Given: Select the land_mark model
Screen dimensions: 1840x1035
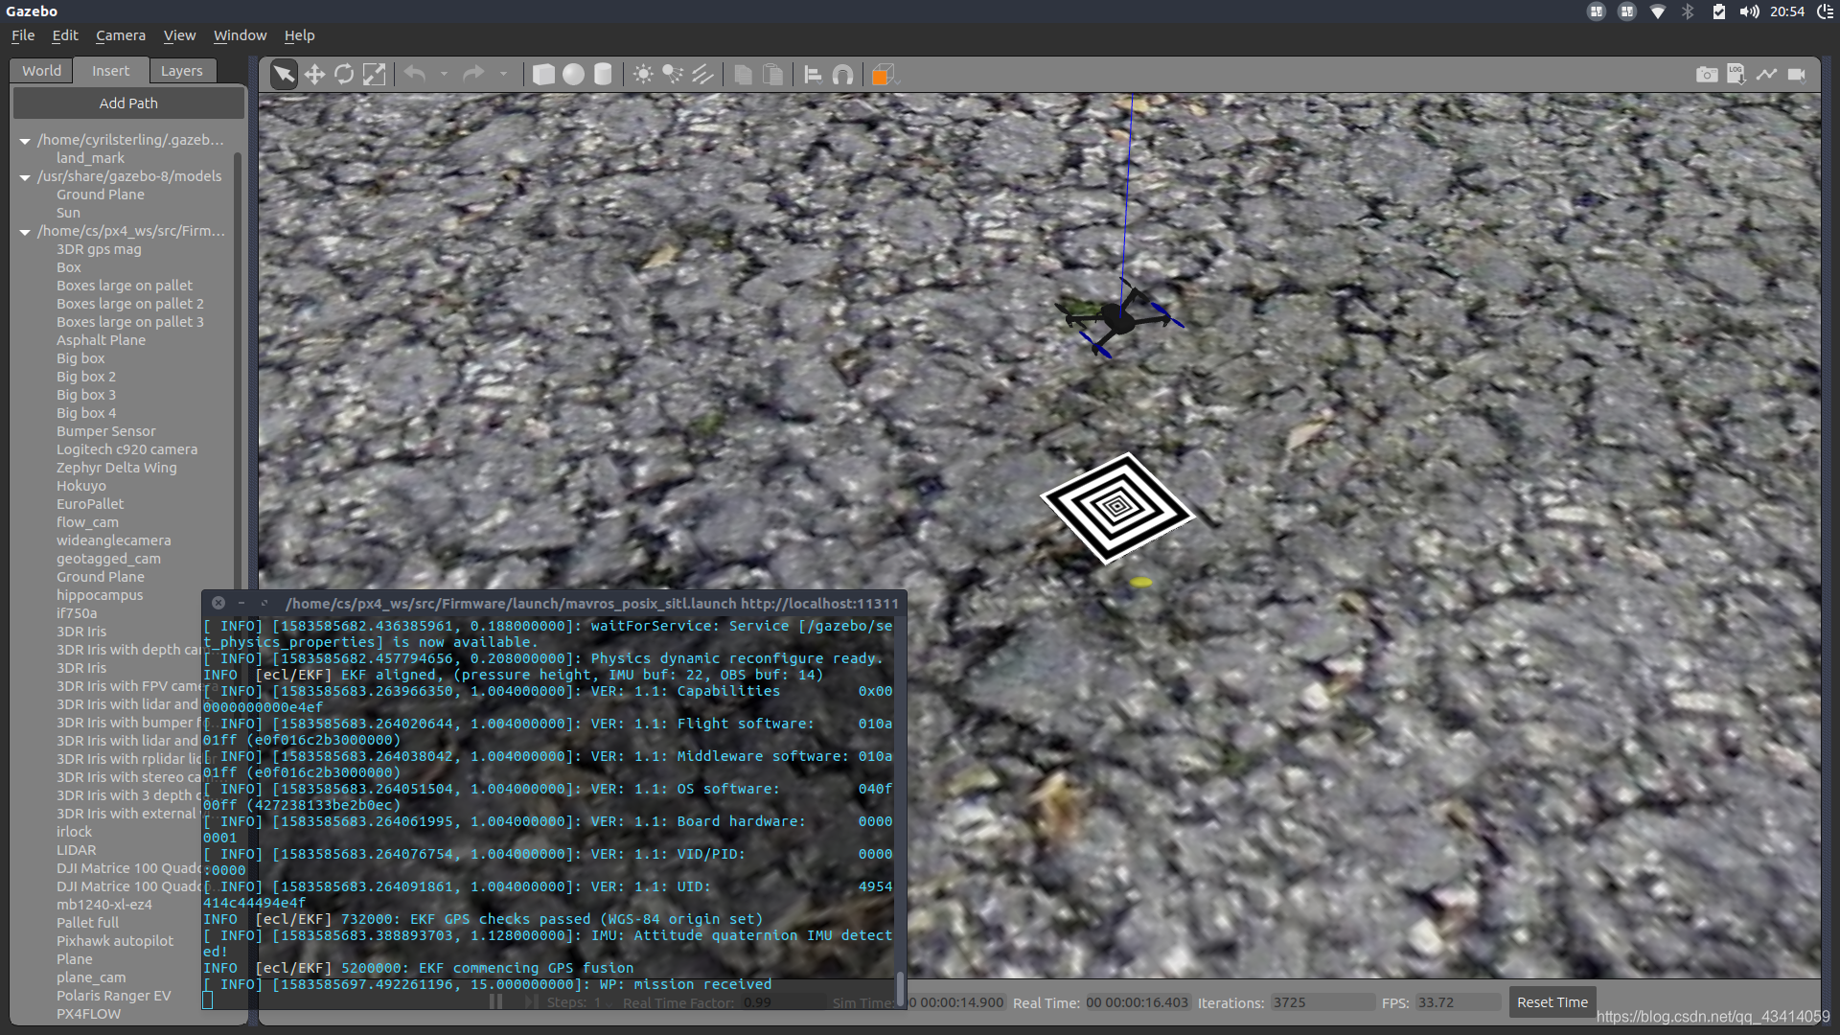Looking at the screenshot, I should click(x=90, y=158).
